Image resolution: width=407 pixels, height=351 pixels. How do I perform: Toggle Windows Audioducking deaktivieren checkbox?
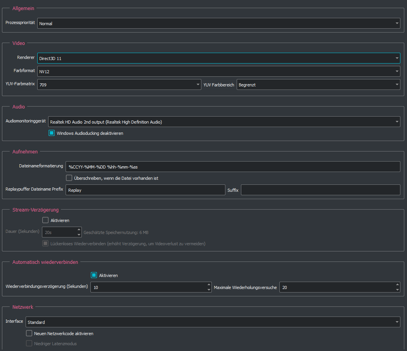pyautogui.click(x=52, y=133)
